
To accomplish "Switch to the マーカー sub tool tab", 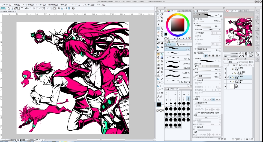I will pos(182,44).
